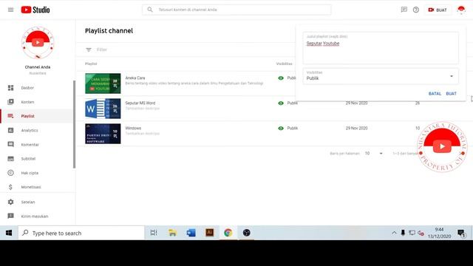Open File Explorer on the taskbar
The width and height of the screenshot is (473, 266).
pyautogui.click(x=172, y=233)
